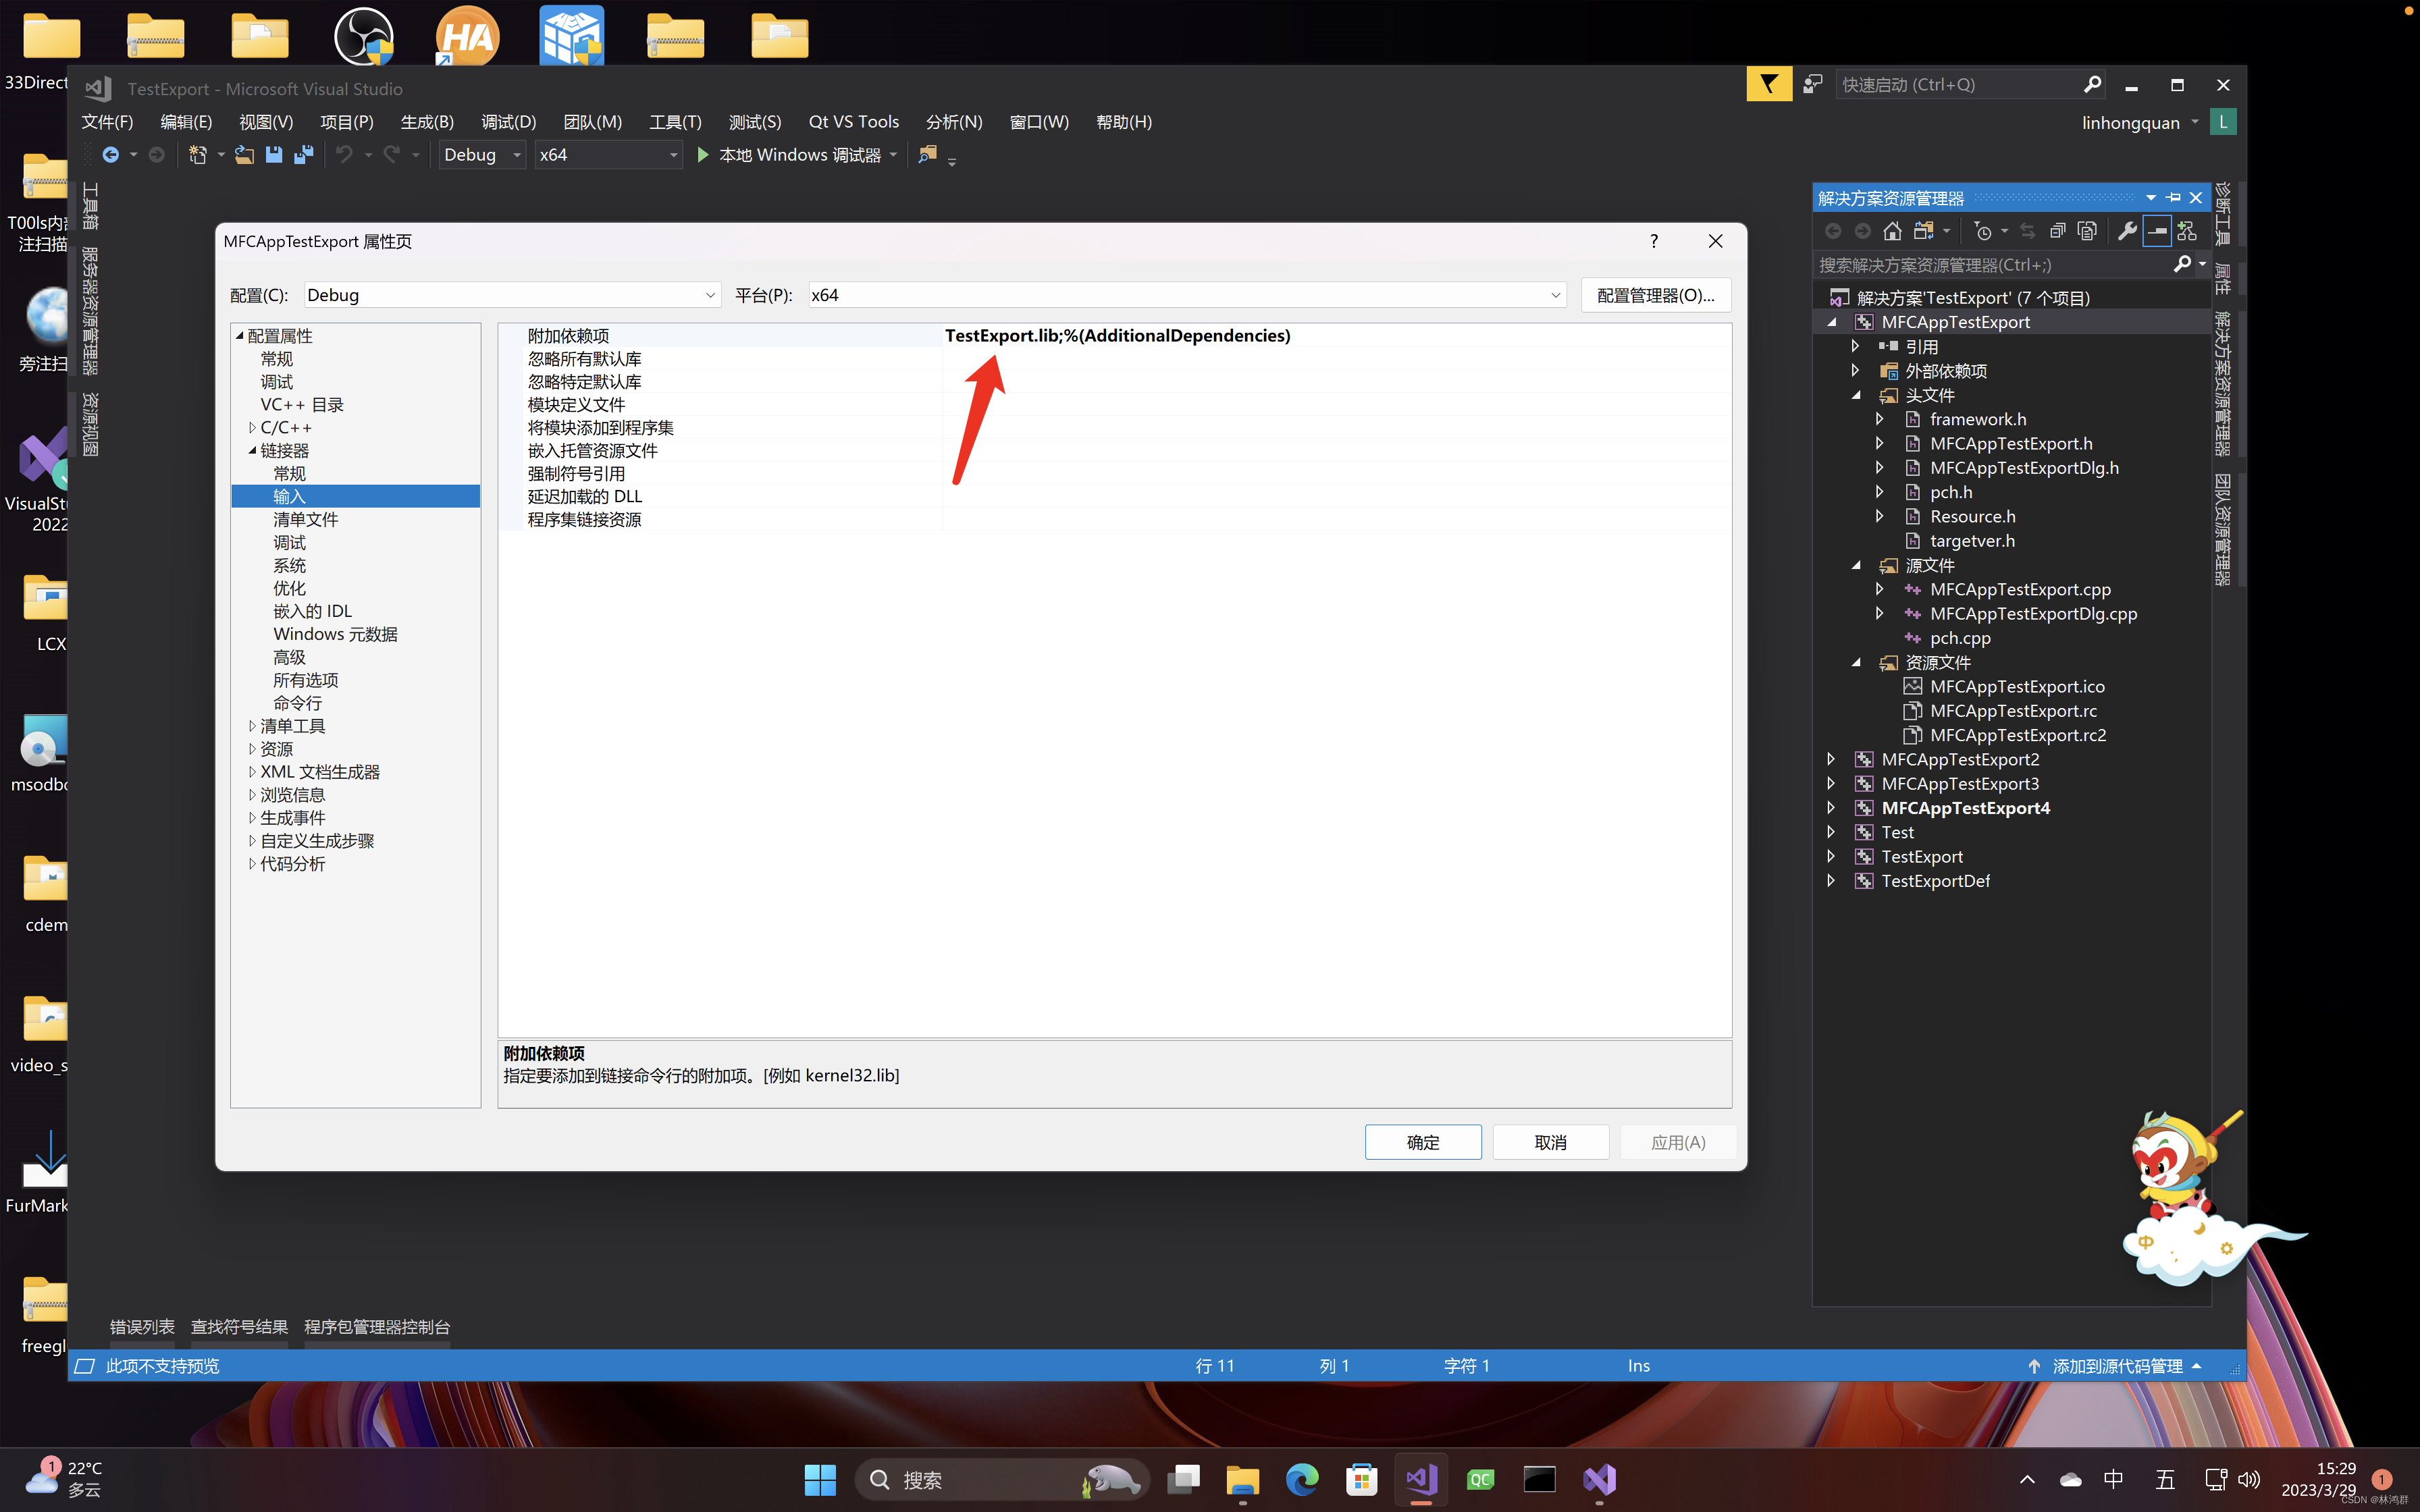This screenshot has width=2420, height=1512.
Task: Click the 附加依赖项 value field
Action: [x=1336, y=336]
